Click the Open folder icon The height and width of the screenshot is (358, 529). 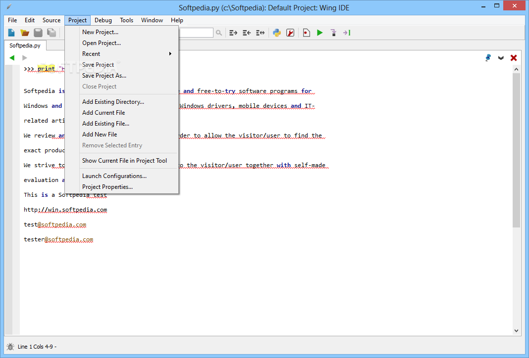coord(25,33)
